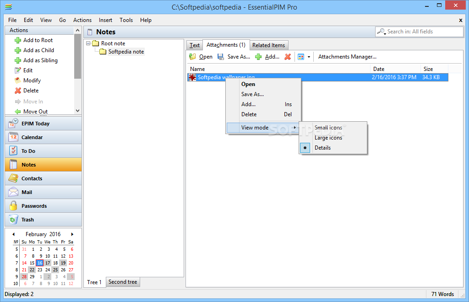This screenshot has width=469, height=302.
Task: Go to next month in mini calendar
Action: (72, 234)
